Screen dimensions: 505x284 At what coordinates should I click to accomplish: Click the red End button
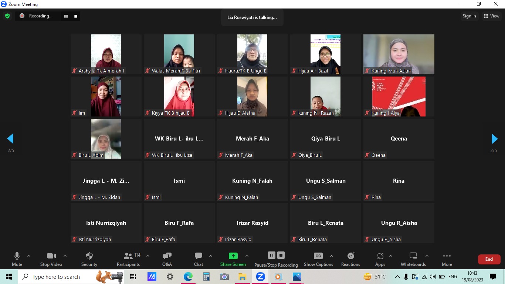[x=489, y=259]
